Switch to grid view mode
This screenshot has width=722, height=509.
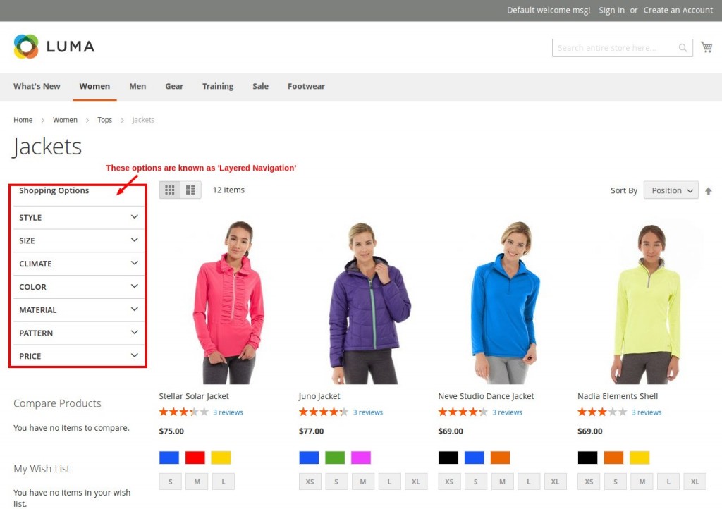[x=170, y=190]
